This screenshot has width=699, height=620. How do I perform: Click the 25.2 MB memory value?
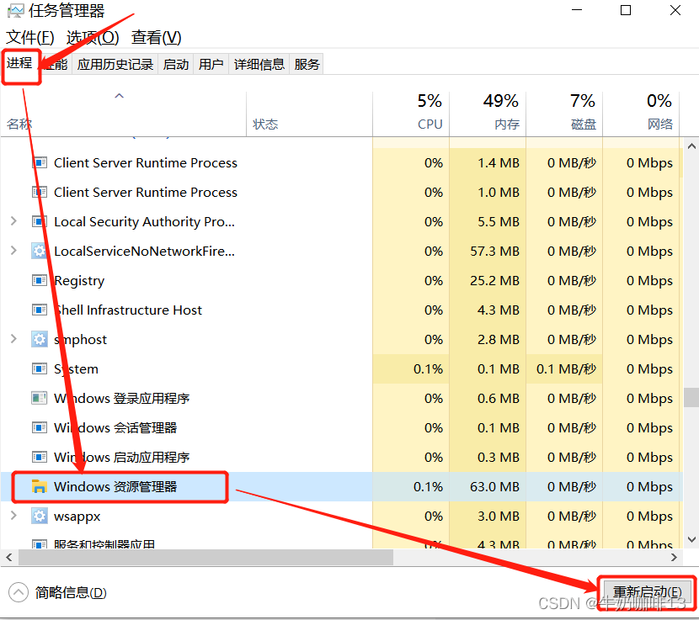tap(494, 280)
